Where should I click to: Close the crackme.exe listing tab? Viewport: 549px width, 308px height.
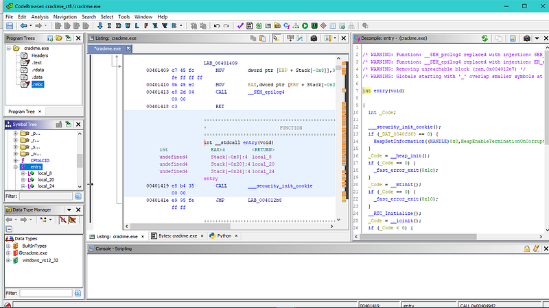pyautogui.click(x=128, y=49)
